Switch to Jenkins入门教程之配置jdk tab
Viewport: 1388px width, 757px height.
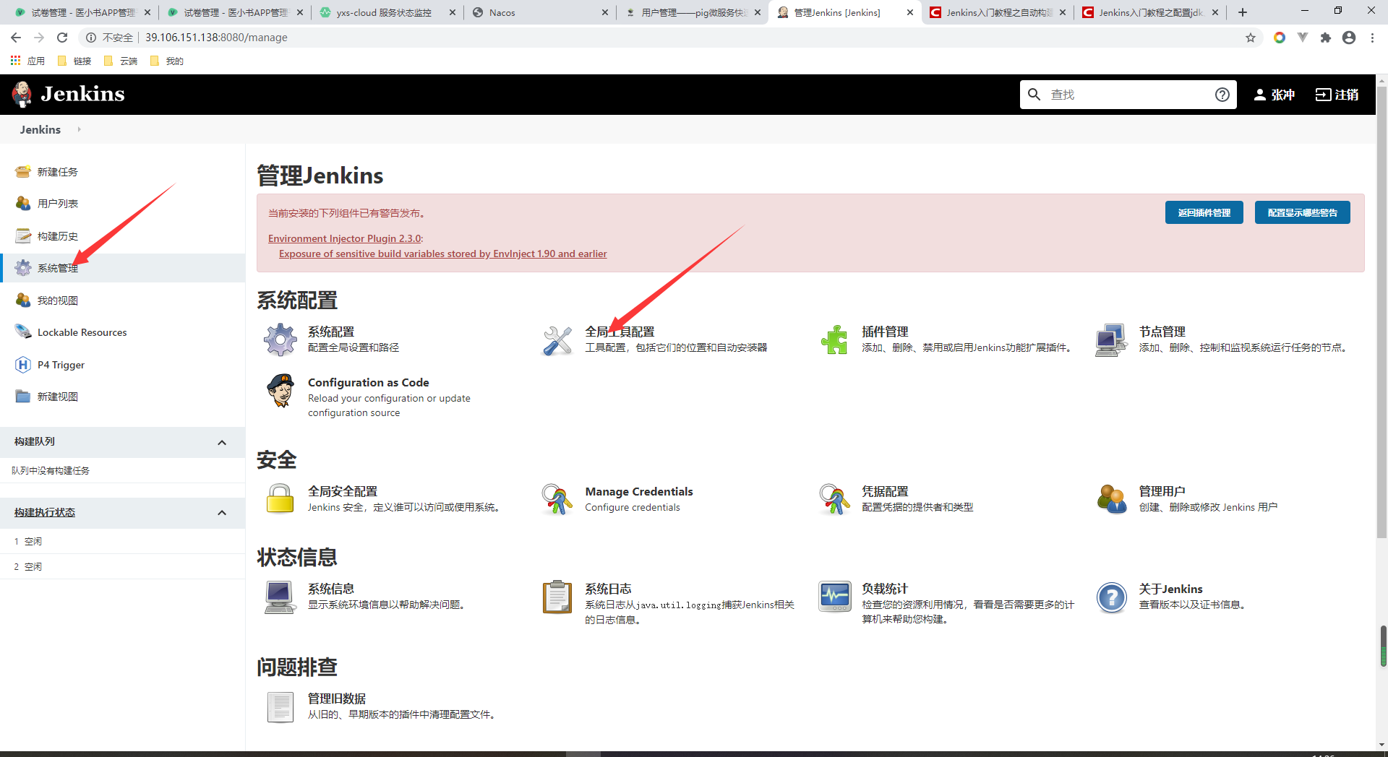(1151, 12)
